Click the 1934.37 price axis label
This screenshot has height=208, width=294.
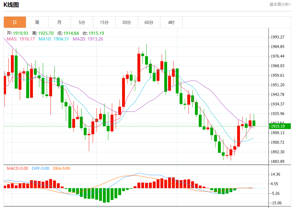277,104
